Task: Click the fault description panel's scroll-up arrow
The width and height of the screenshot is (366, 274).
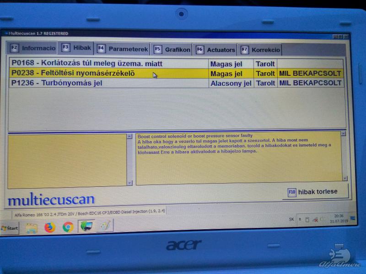Action: click(343, 134)
